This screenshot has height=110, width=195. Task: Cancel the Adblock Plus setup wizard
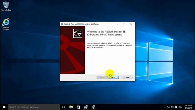tap(127, 77)
